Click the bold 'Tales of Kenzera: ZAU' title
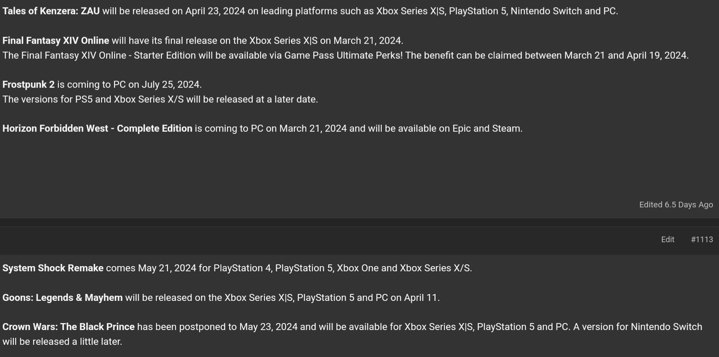The image size is (719, 357). pos(51,11)
